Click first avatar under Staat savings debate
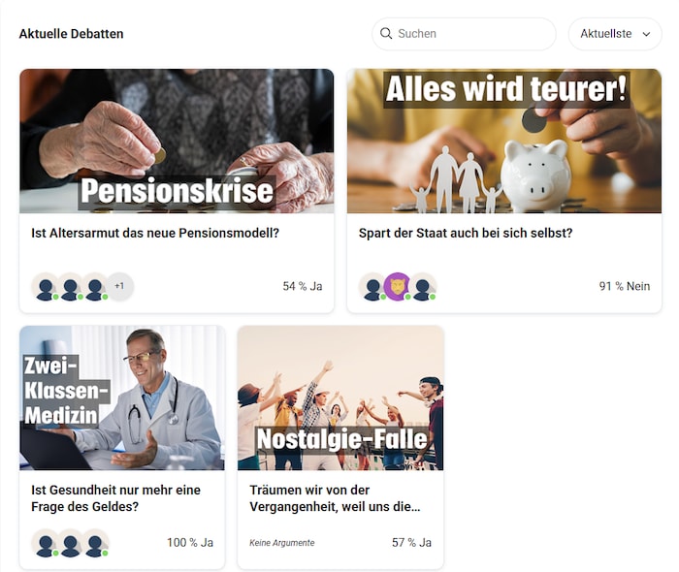This screenshot has height=572, width=679. point(372,286)
